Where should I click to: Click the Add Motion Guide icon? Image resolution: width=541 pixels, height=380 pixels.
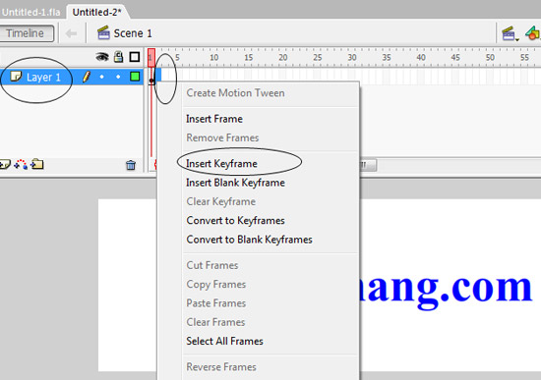coord(21,164)
